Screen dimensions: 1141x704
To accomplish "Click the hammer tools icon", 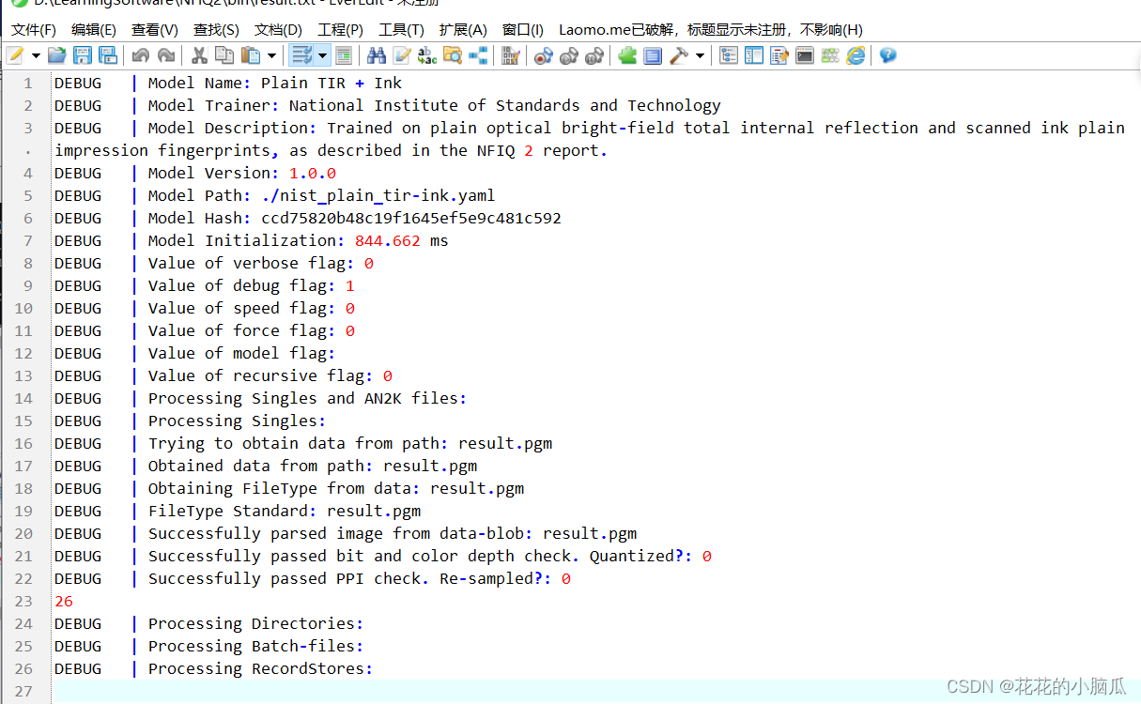I will coord(678,55).
